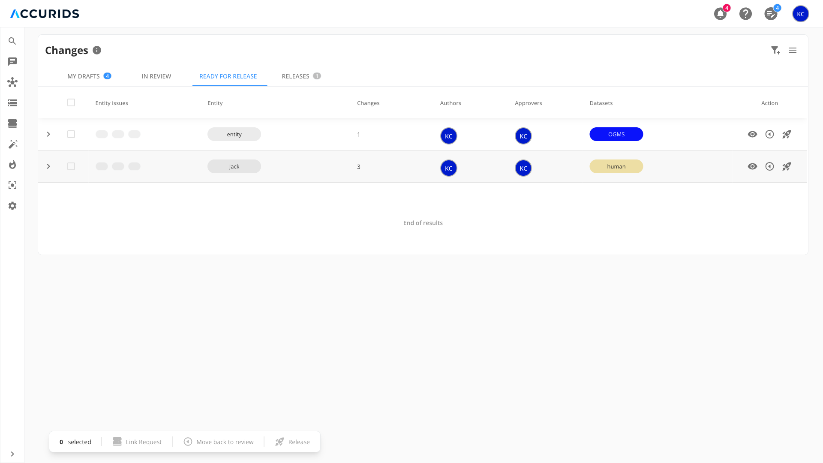Open the magic wand tool in sidebar
823x463 pixels.
pyautogui.click(x=12, y=144)
